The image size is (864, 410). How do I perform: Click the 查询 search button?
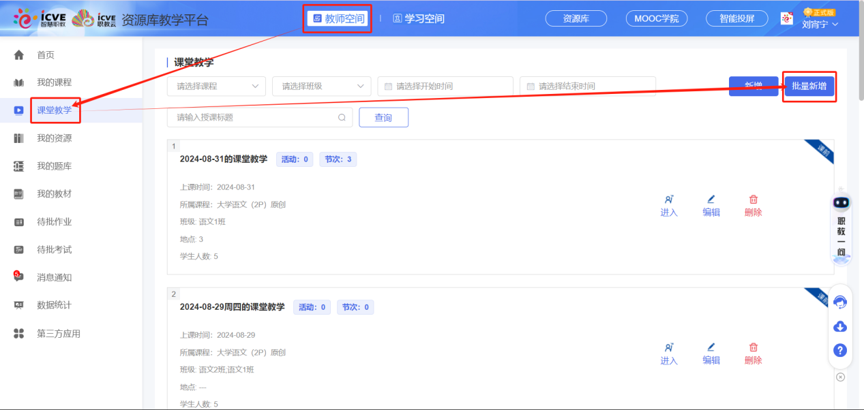point(383,117)
